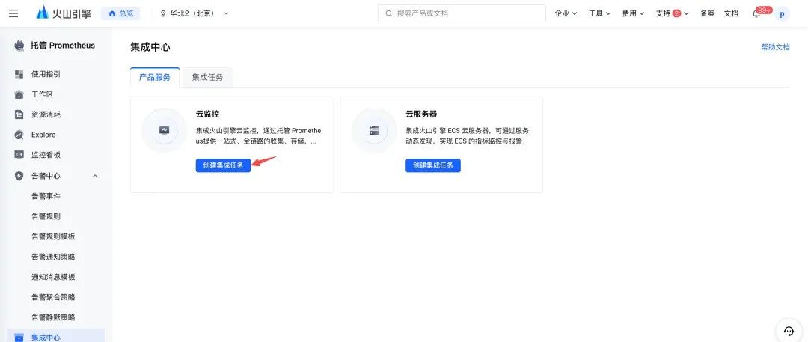Image resolution: width=808 pixels, height=342 pixels.
Task: Click the location pin icon beside 华北2
Action: [x=163, y=14]
